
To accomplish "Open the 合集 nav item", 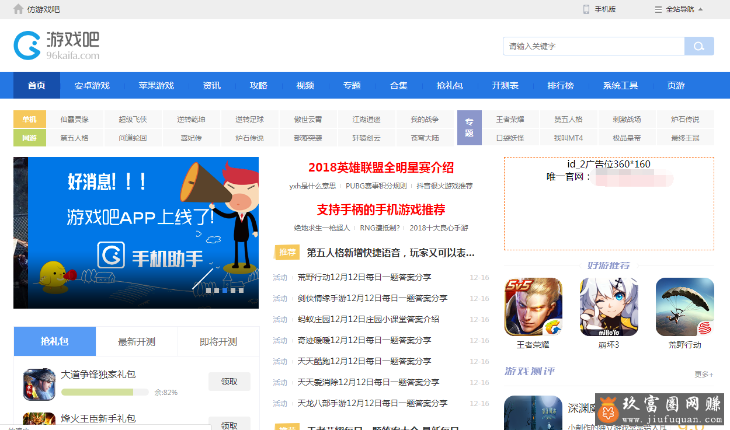I will click(x=399, y=85).
